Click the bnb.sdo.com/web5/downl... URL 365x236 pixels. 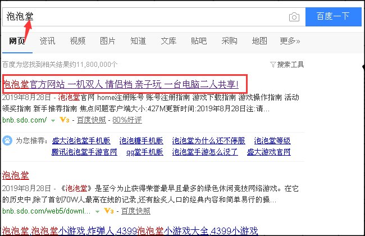click(x=46, y=211)
